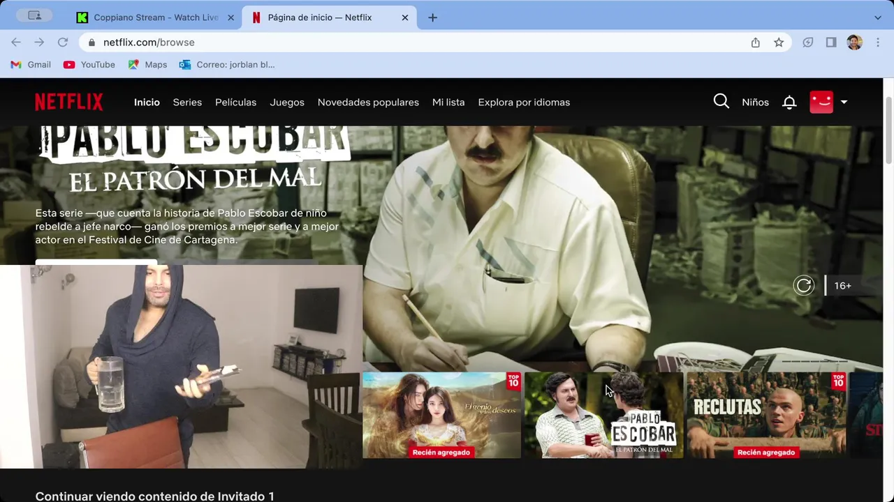The image size is (894, 502).
Task: Select the Página de inicio Netflix tab
Action: (329, 17)
